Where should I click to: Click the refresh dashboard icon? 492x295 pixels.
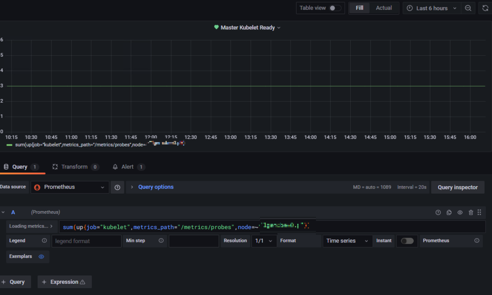[x=485, y=8]
